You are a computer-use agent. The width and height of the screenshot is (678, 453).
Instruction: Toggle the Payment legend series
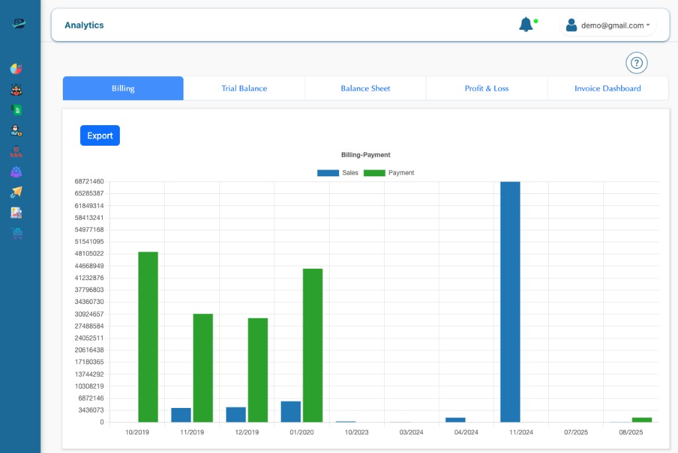coord(389,173)
